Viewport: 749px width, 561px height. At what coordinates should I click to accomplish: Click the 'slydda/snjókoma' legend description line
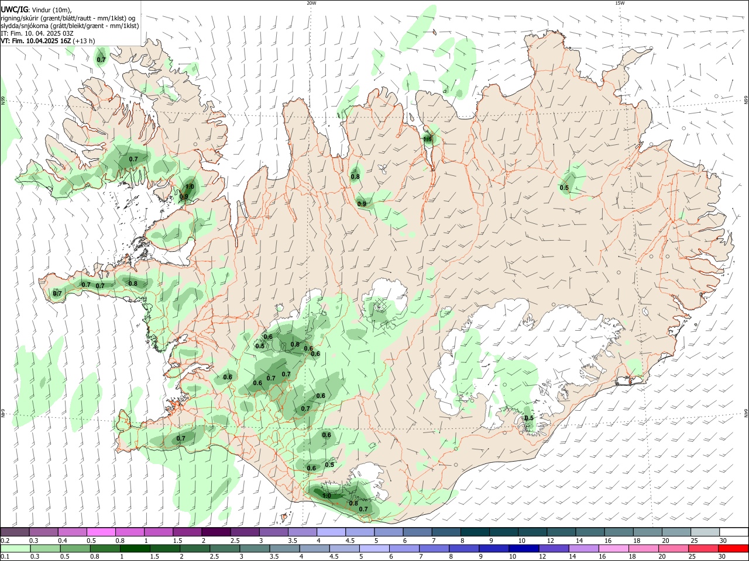pyautogui.click(x=70, y=26)
